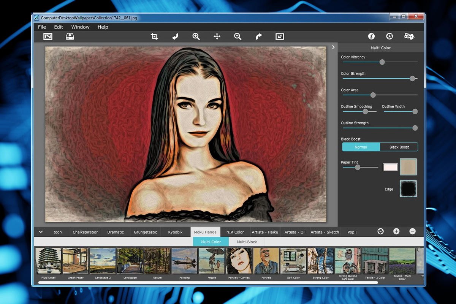Image resolution: width=456 pixels, height=304 pixels.
Task: Select the Grungetastic style tab
Action: (146, 232)
